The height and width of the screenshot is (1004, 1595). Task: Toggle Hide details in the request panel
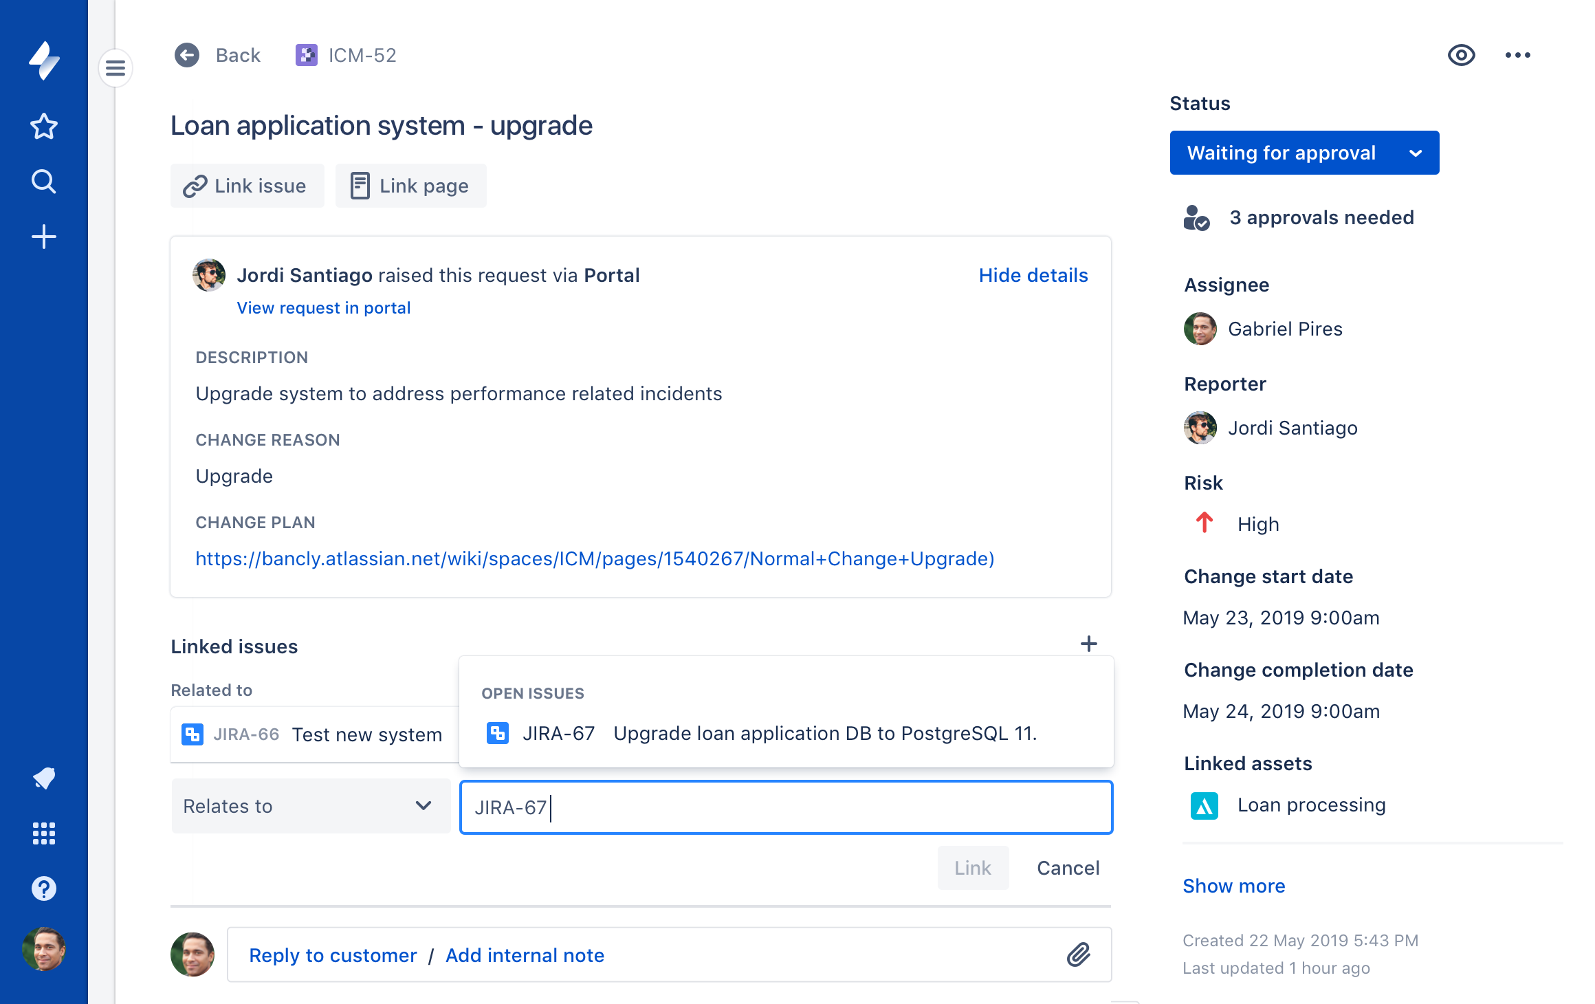pos(1032,274)
